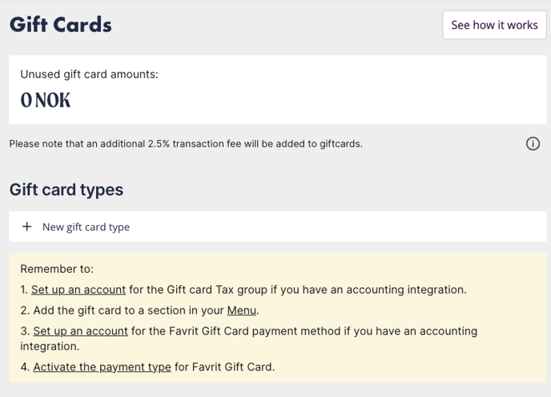Screen dimensions: 551x397
Task: Click 'Gift card Tax group' text in step one
Action: point(223,290)
